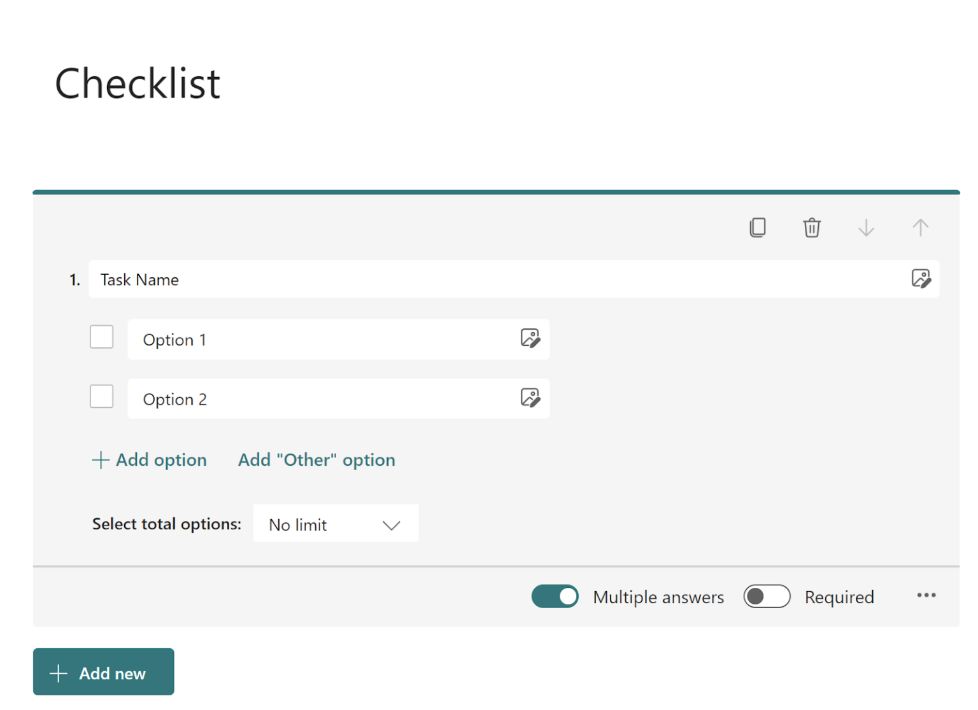Edit the Task Name field
This screenshot has width=978, height=710.
tap(318, 279)
